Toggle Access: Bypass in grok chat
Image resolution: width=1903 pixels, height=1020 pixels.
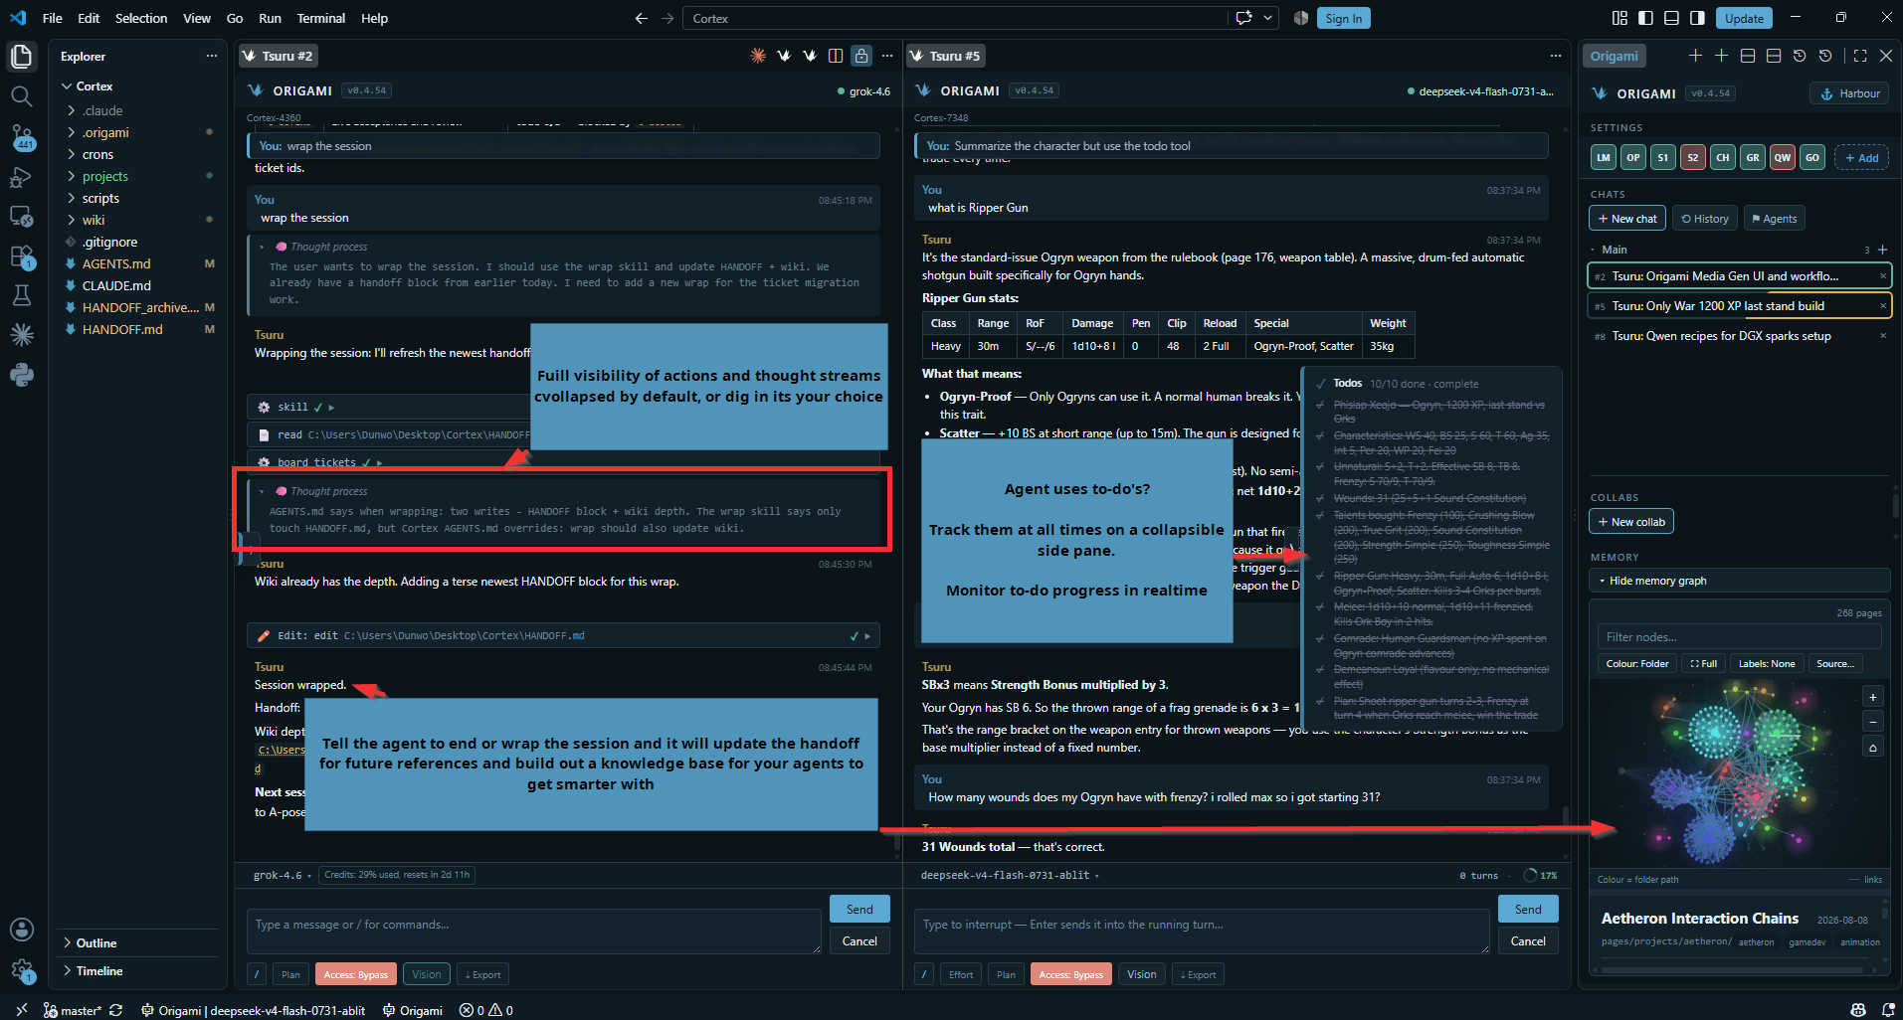[x=356, y=974]
